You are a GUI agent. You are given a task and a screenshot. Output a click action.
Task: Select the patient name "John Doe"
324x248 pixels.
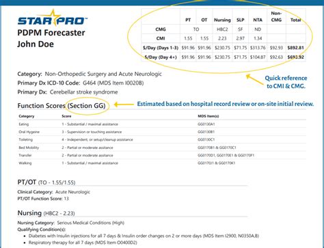click(x=36, y=44)
